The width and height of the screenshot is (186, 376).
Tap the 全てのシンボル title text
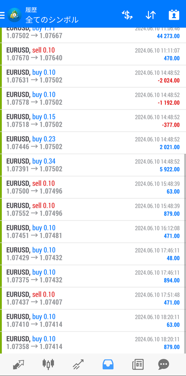tap(52, 20)
